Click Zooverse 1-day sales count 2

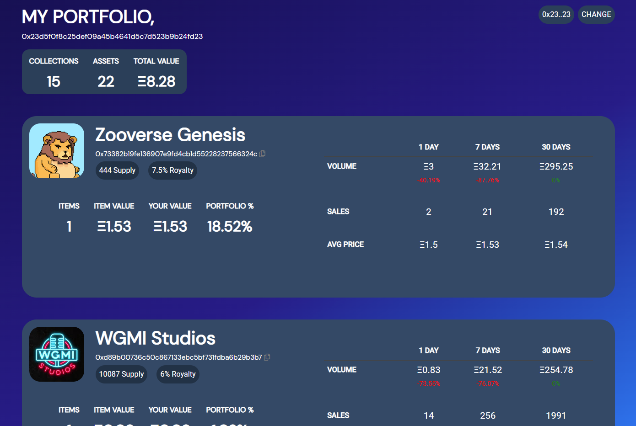coord(429,212)
